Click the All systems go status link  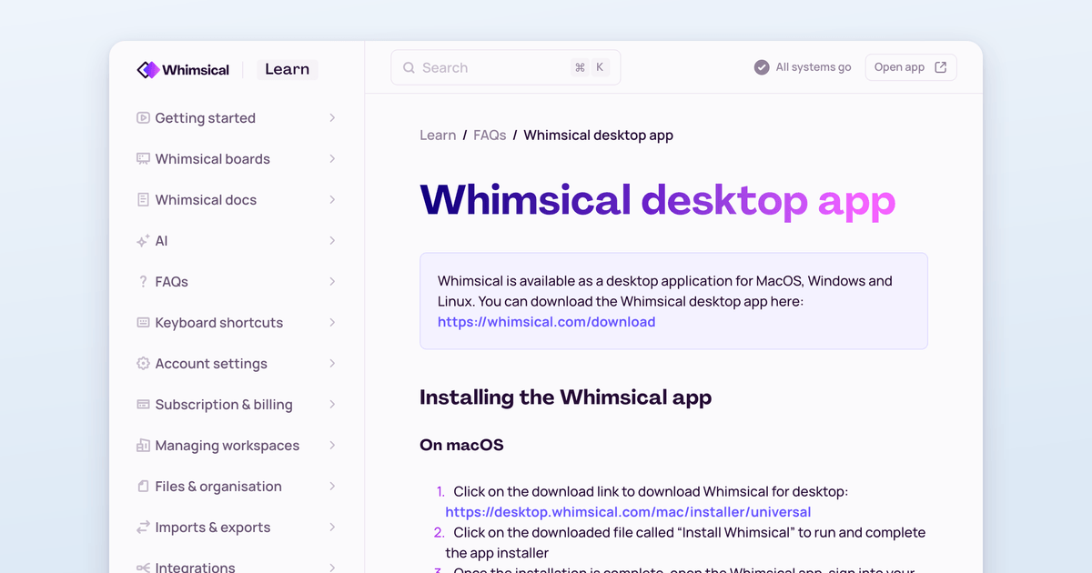[x=803, y=67]
